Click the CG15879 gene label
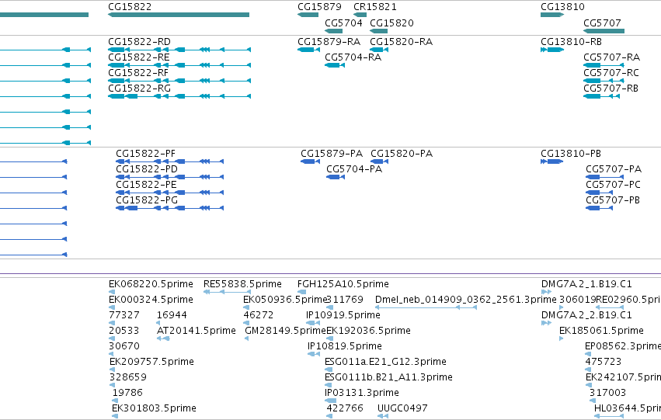Screen dimensions: 661x420 click(x=319, y=7)
